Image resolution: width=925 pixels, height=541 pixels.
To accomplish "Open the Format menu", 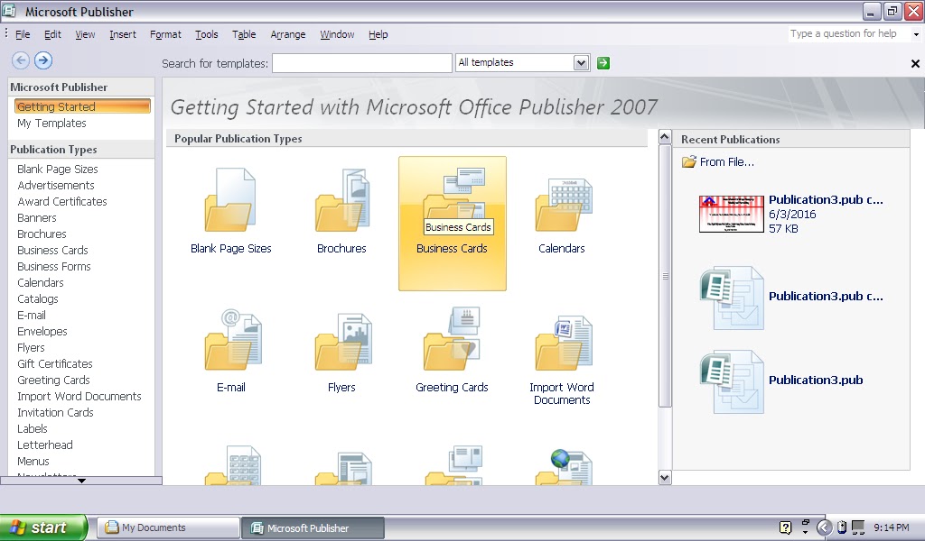I will [165, 34].
